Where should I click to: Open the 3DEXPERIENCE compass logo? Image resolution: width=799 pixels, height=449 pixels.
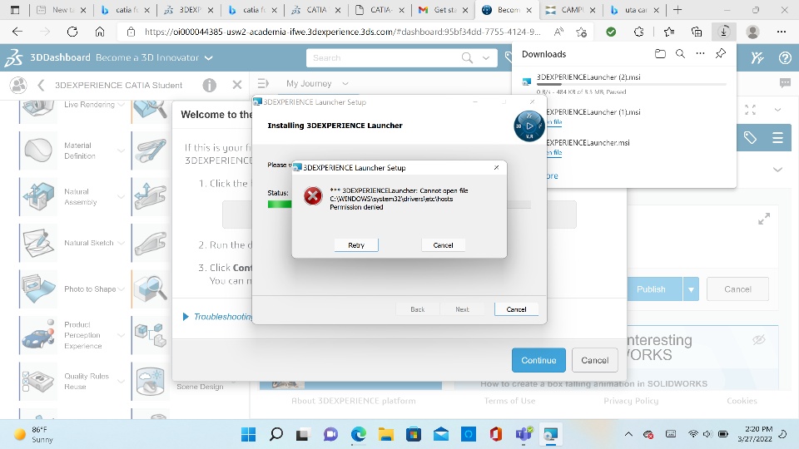pos(14,57)
